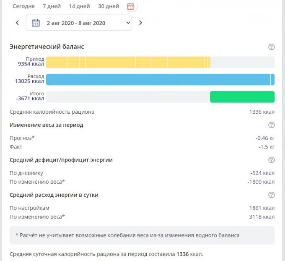The height and width of the screenshot is (261, 285).
Task: Open help icon next to Изменение веса за период
Action: click(271, 125)
